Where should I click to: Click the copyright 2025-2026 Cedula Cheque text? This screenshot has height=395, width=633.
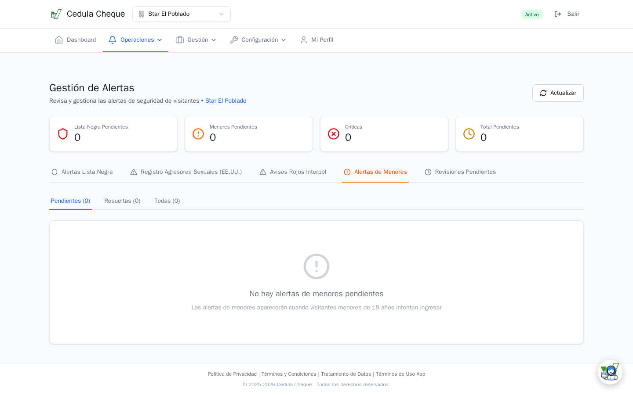[x=316, y=385]
